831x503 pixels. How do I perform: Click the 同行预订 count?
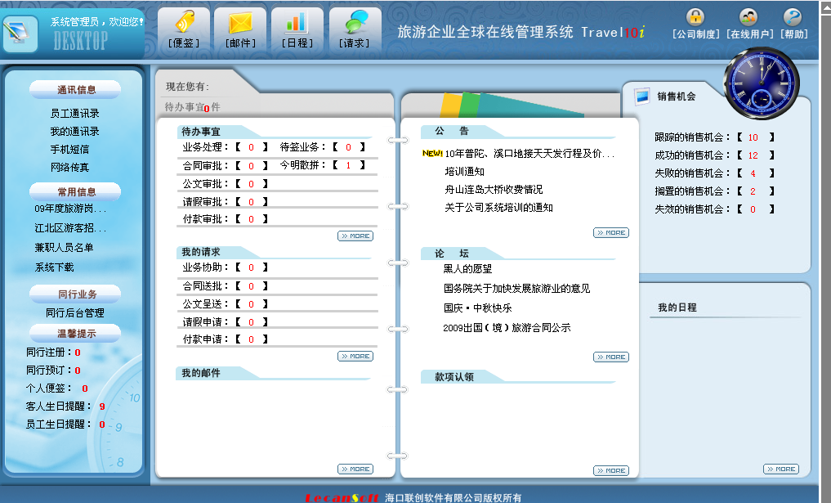78,371
